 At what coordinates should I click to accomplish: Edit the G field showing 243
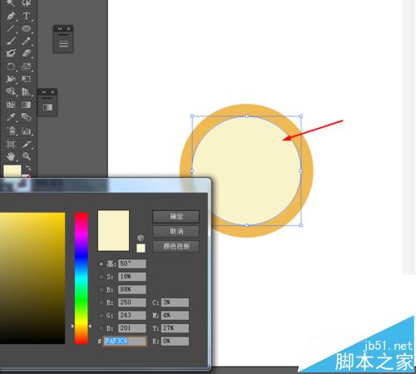pos(132,315)
